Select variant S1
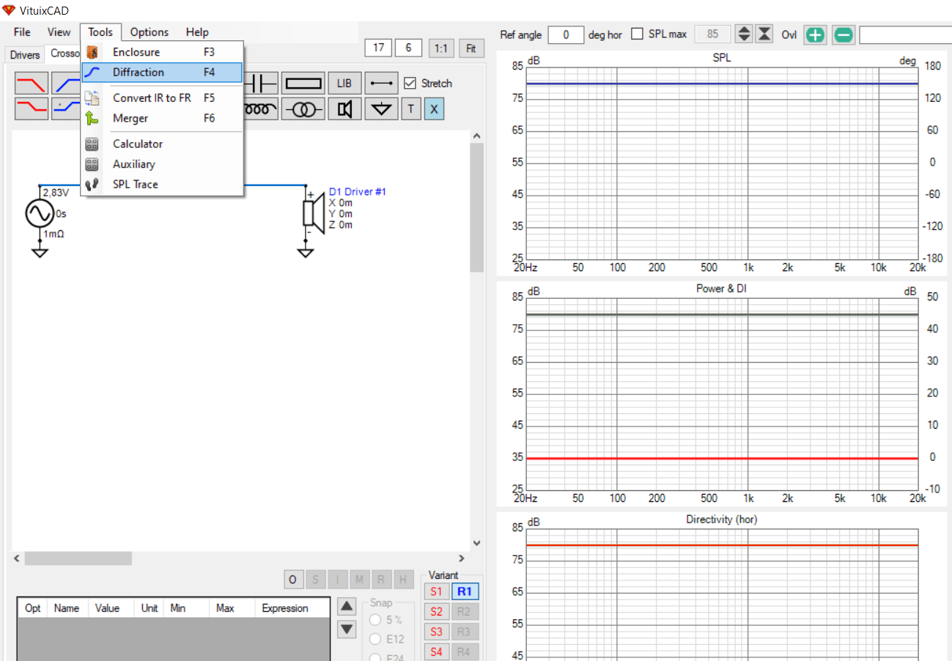 coord(436,591)
